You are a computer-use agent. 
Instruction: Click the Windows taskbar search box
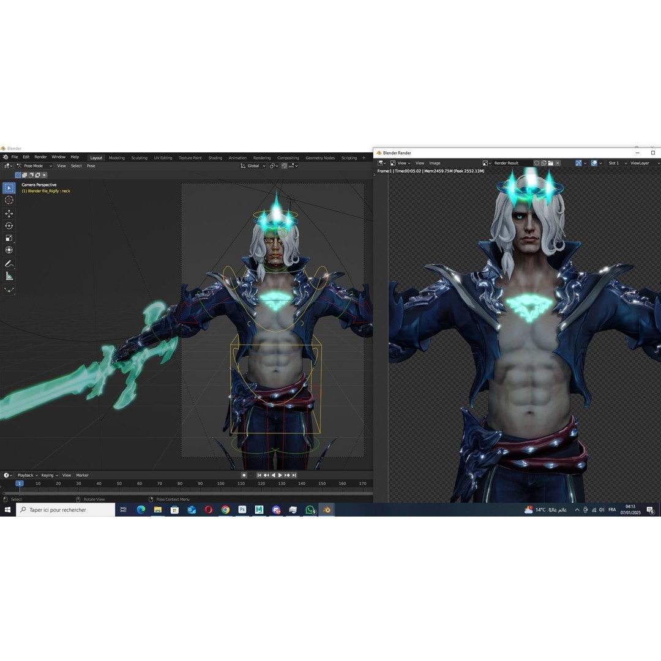click(65, 510)
